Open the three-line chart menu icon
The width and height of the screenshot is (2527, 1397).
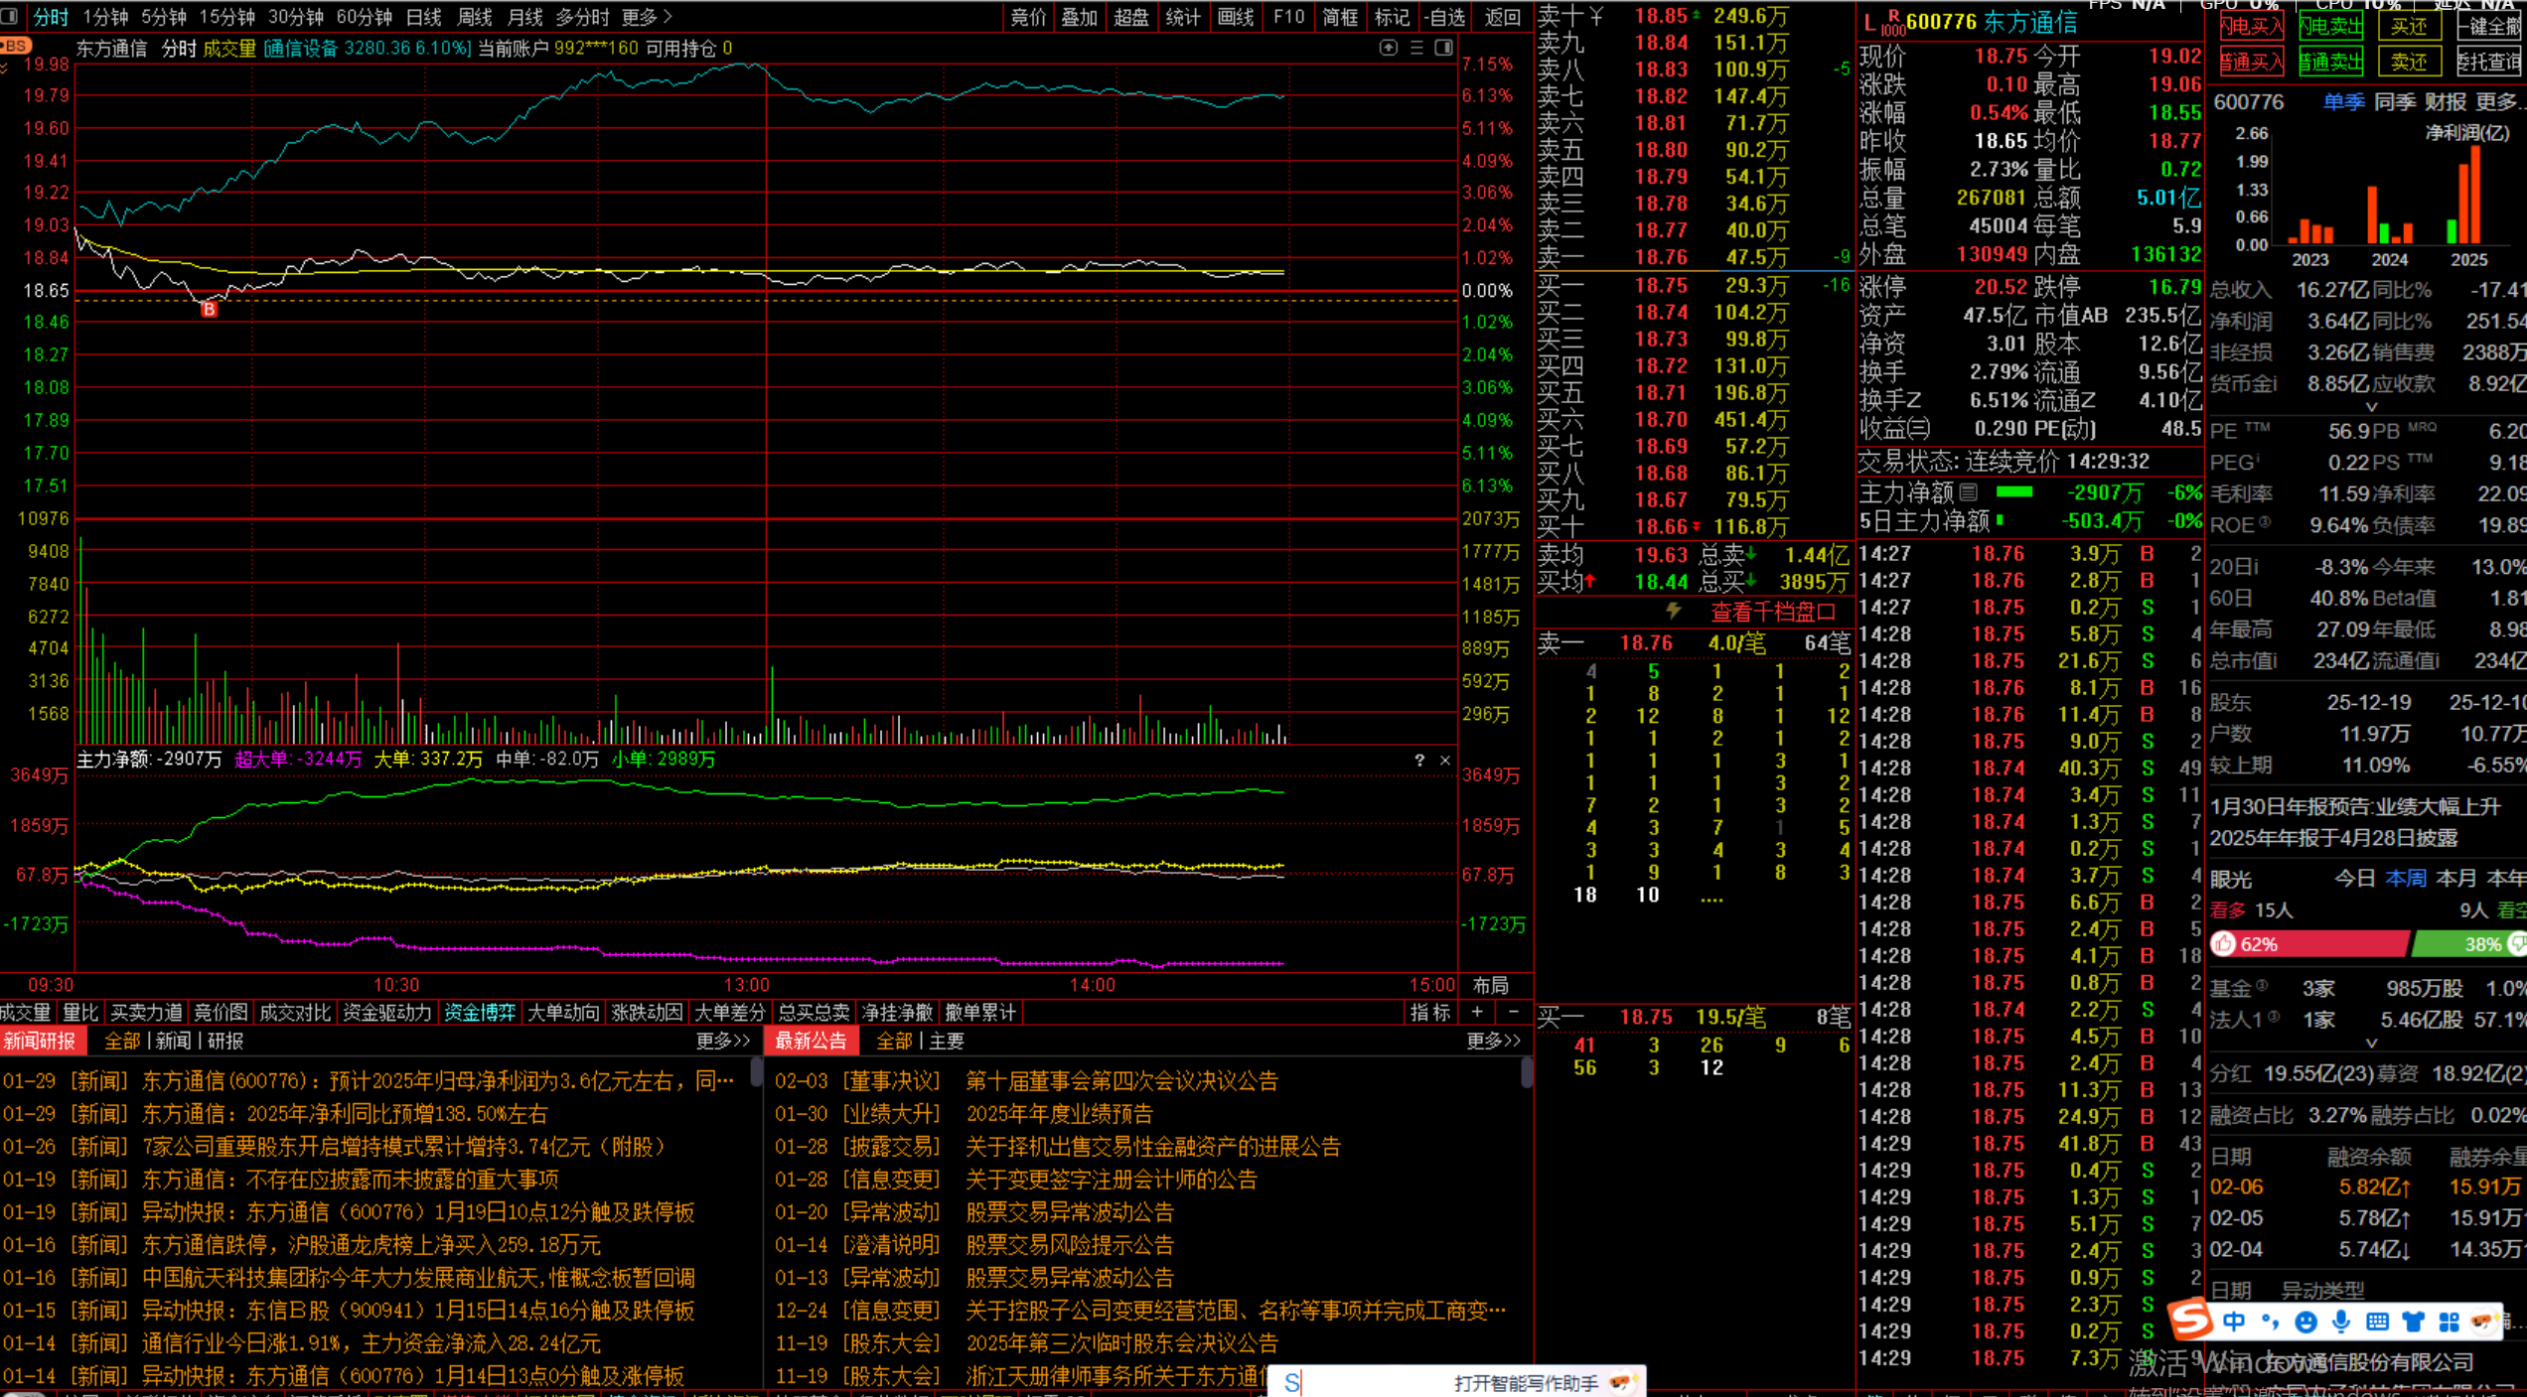click(x=1416, y=48)
